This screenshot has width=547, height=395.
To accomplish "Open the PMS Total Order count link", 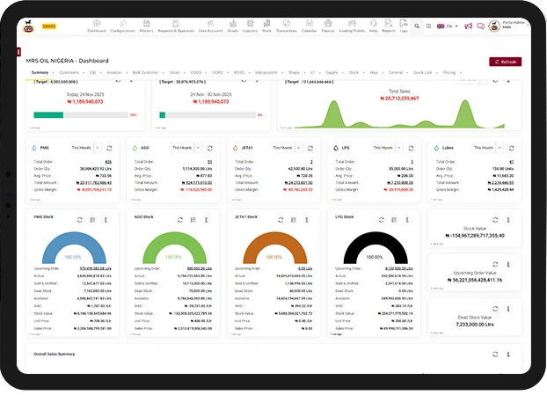I will pos(108,163).
